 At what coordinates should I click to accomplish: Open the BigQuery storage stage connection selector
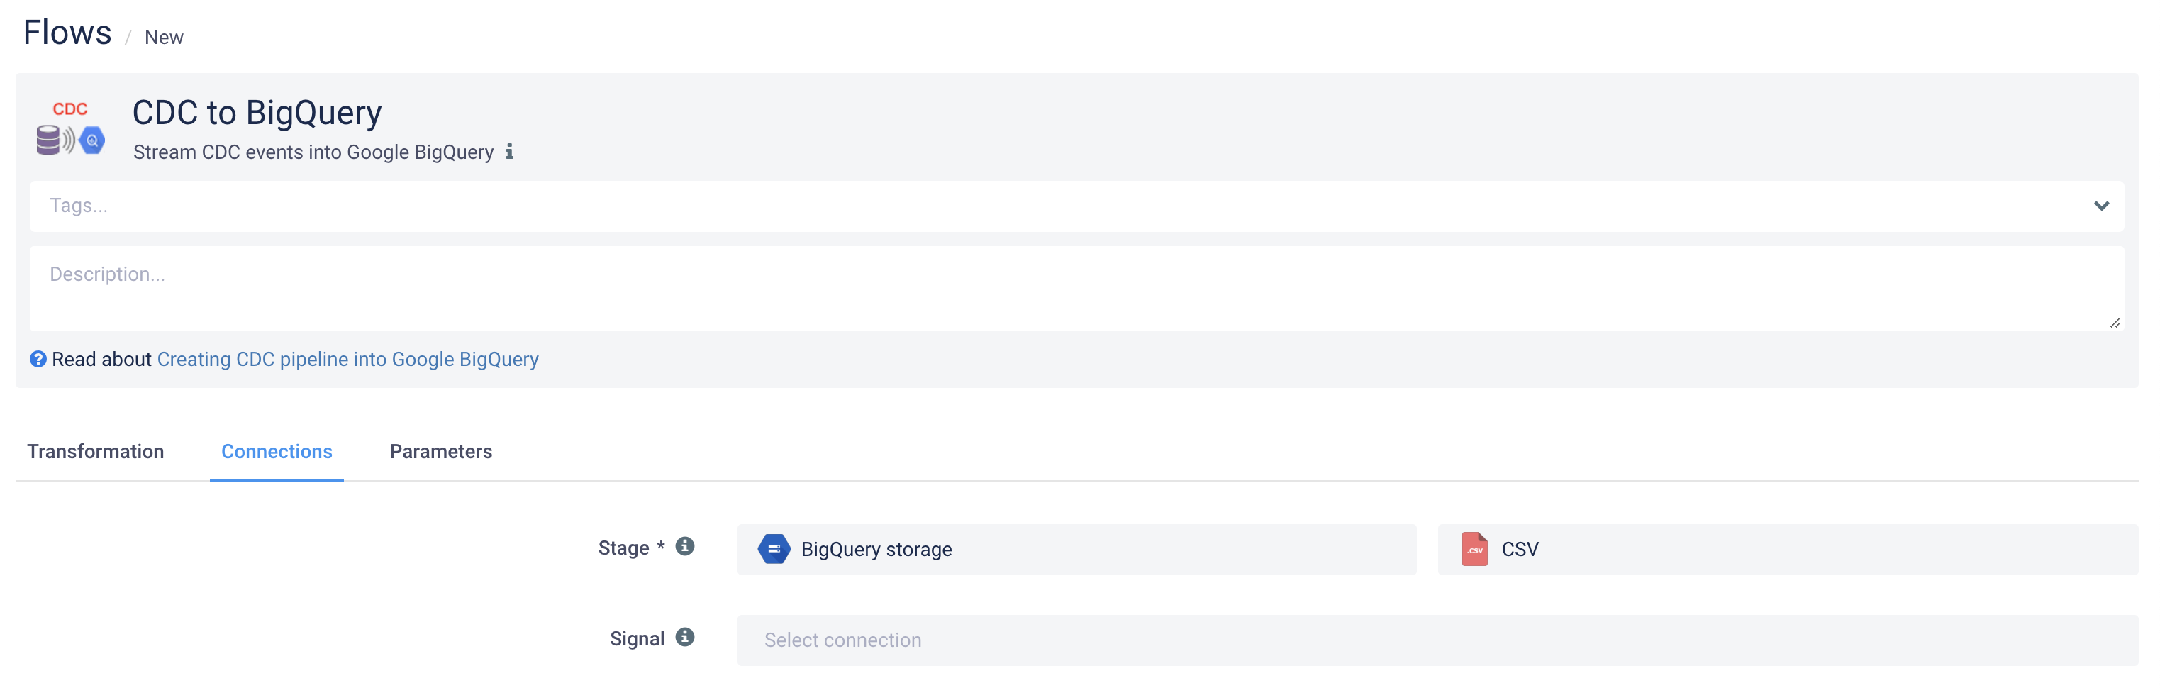[x=1076, y=550]
